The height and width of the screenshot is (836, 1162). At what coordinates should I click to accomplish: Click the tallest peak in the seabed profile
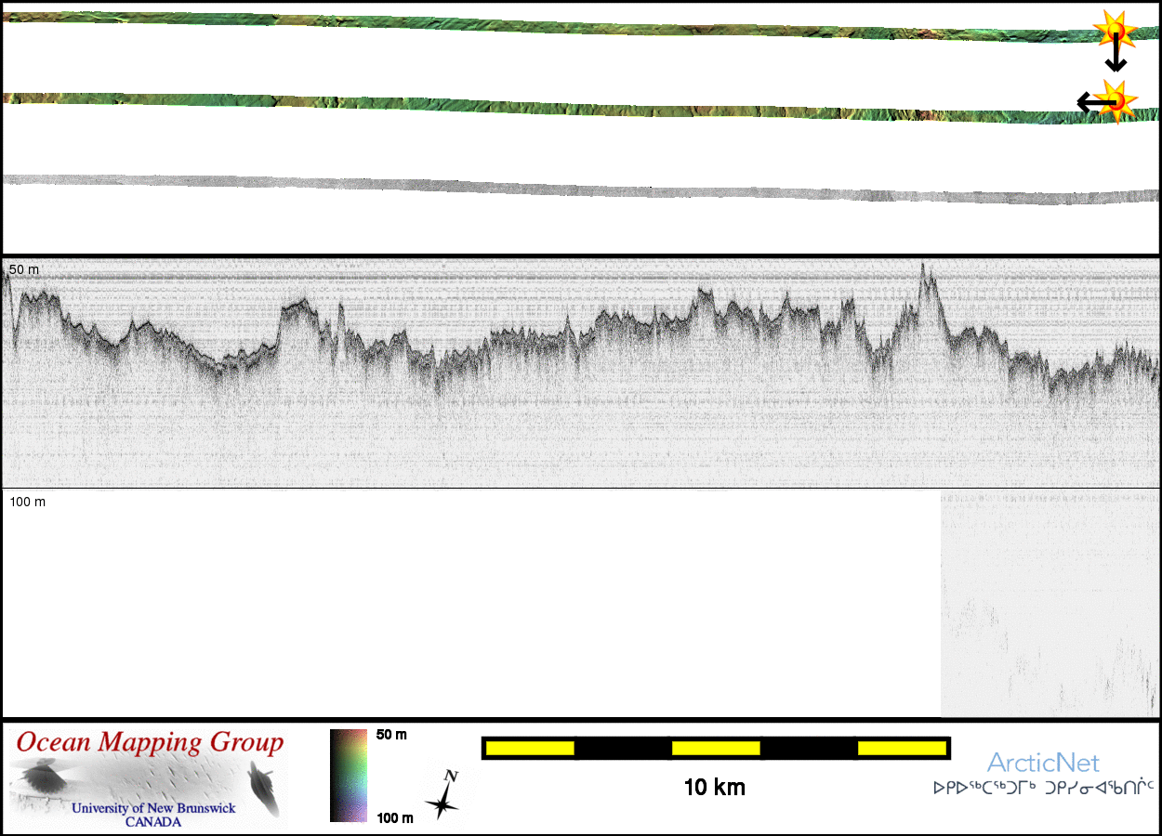click(924, 271)
